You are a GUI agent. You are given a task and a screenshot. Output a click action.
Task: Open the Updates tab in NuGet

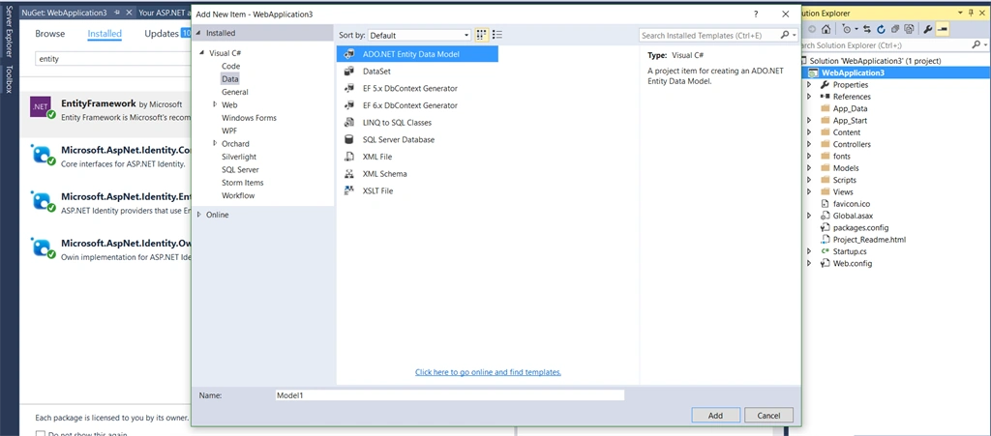point(162,34)
